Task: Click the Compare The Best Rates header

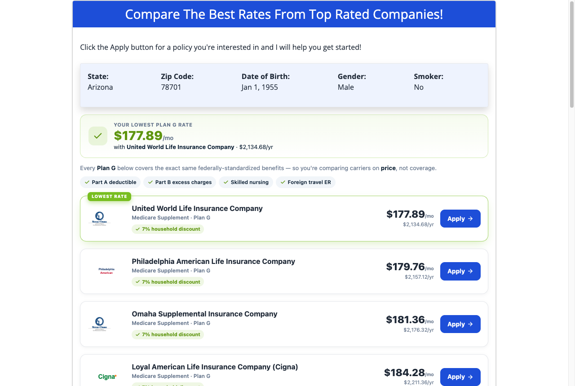Action: tap(284, 14)
